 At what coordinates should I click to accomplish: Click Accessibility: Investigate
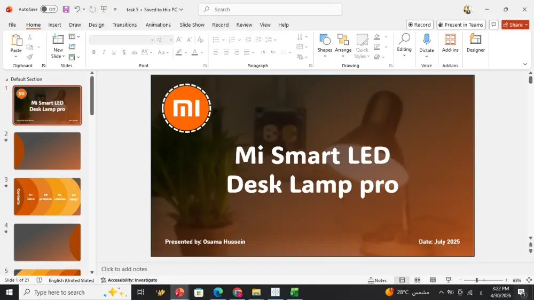click(x=129, y=280)
